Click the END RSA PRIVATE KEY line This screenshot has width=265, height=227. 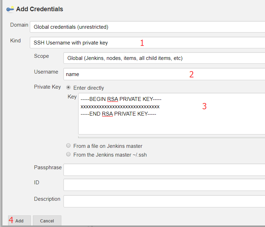coord(118,114)
